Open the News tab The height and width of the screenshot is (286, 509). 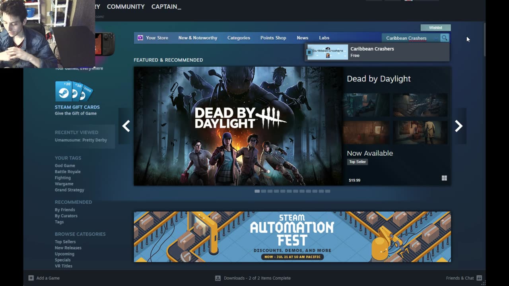[x=302, y=38]
